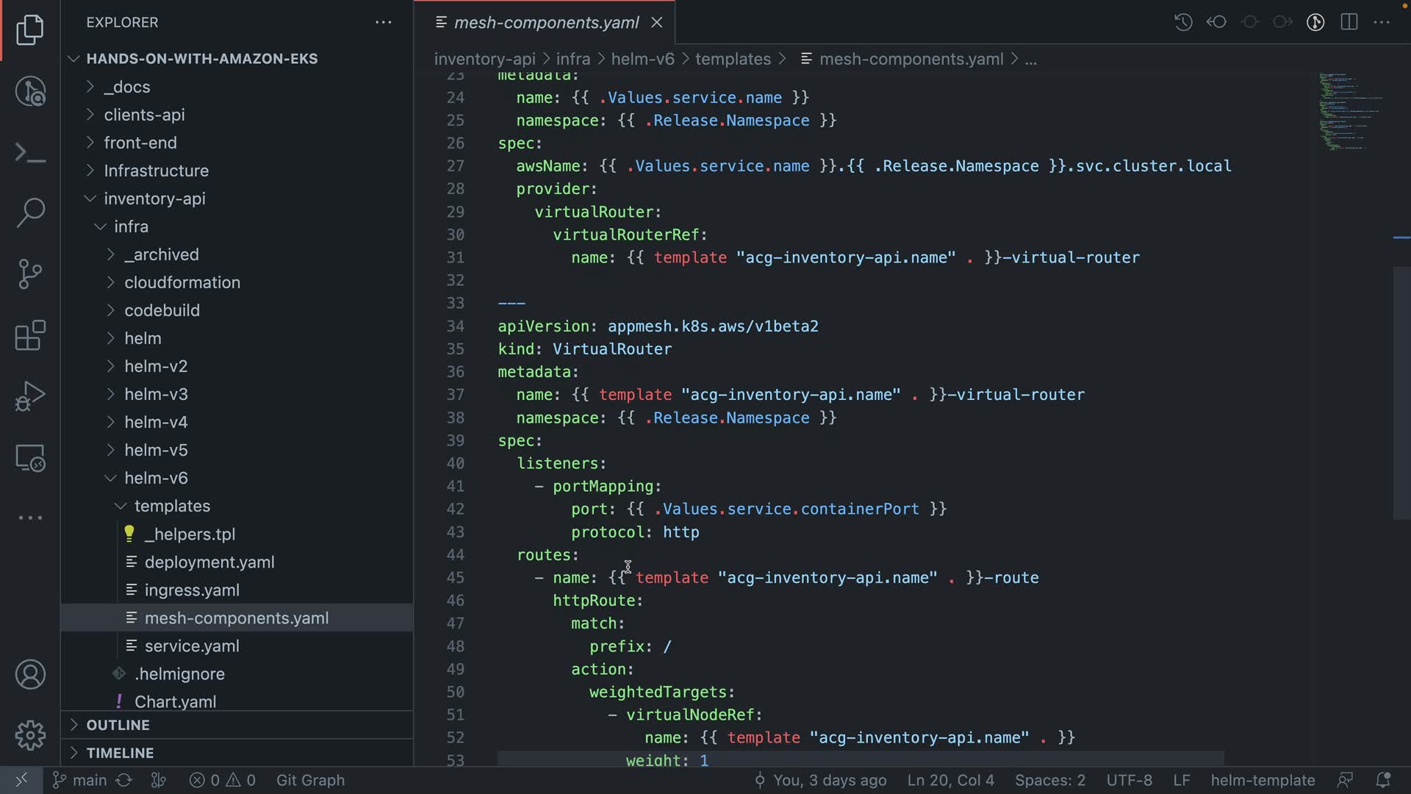Click the split editor right icon
The width and height of the screenshot is (1411, 794).
[1349, 22]
